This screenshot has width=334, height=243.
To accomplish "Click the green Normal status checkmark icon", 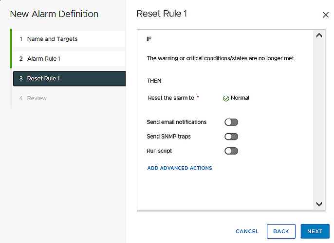I will [x=226, y=98].
